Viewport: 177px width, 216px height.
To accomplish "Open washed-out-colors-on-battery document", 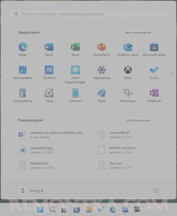I will click(x=52, y=135).
